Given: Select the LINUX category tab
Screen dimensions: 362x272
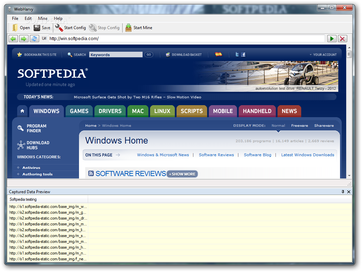Looking at the screenshot, I should click(162, 111).
